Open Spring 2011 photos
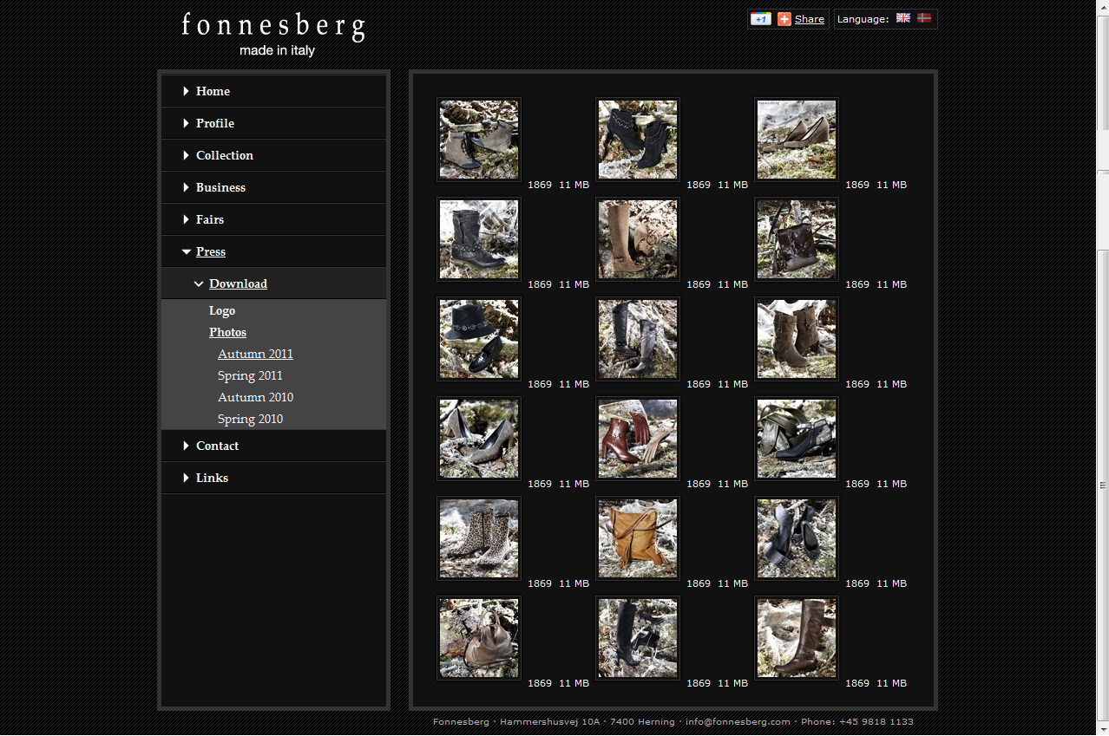1109x736 pixels. [x=250, y=375]
